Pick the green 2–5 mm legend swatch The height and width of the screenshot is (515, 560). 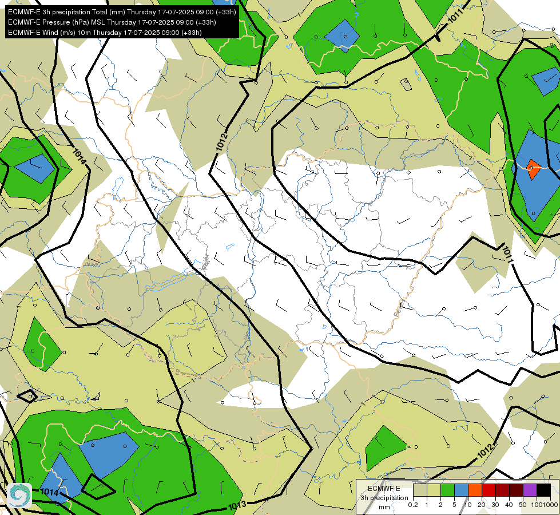(x=447, y=490)
